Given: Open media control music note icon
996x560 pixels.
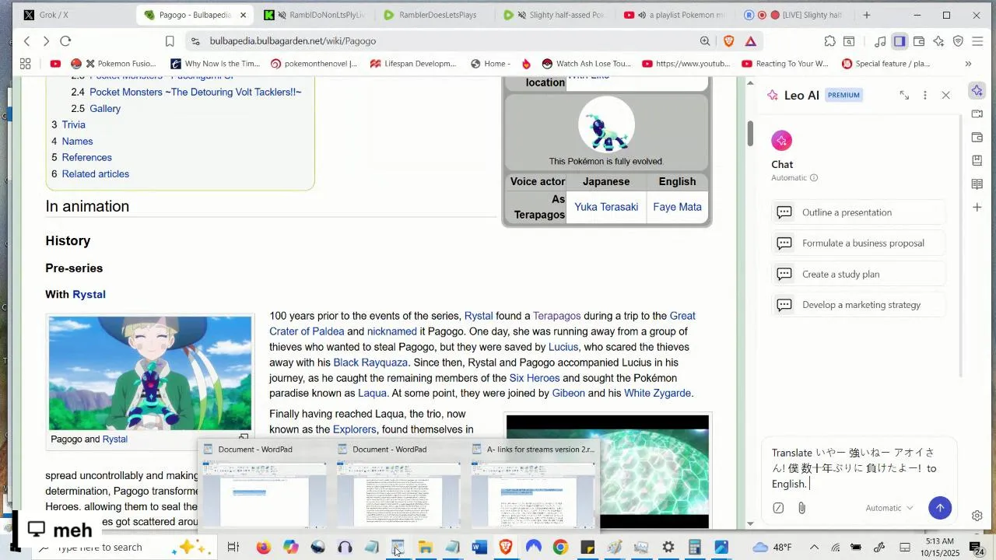Looking at the screenshot, I should [x=880, y=41].
